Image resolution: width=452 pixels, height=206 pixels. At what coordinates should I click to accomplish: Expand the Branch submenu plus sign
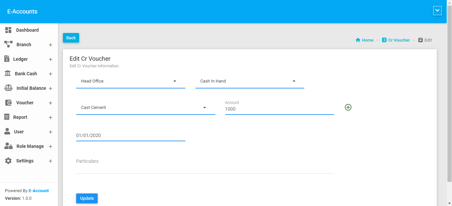50,45
